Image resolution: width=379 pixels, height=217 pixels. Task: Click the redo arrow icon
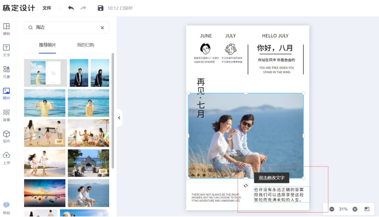pos(83,8)
